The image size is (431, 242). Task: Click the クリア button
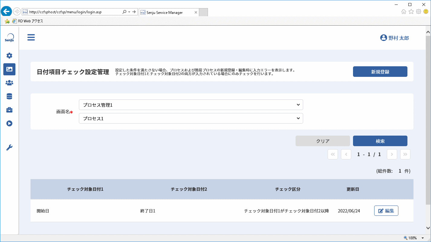pyautogui.click(x=323, y=141)
